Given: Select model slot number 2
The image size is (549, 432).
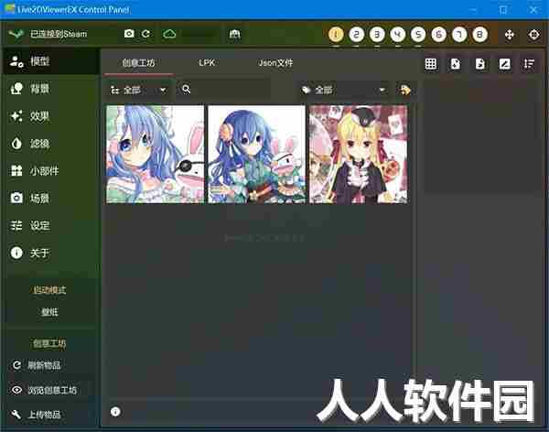Looking at the screenshot, I should 357,35.
